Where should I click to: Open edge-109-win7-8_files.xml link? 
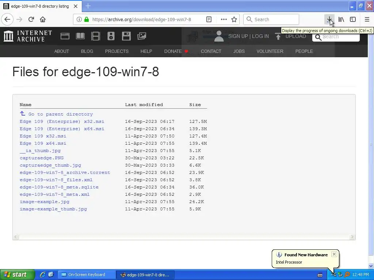click(x=56, y=180)
